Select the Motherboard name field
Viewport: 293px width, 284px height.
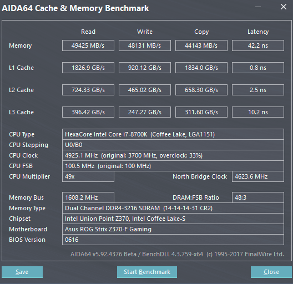[173, 229]
